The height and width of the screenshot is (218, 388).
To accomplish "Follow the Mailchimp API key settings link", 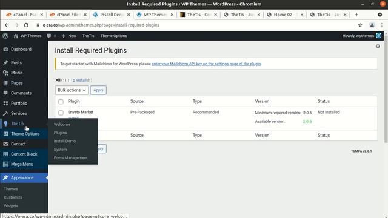I will (x=206, y=64).
